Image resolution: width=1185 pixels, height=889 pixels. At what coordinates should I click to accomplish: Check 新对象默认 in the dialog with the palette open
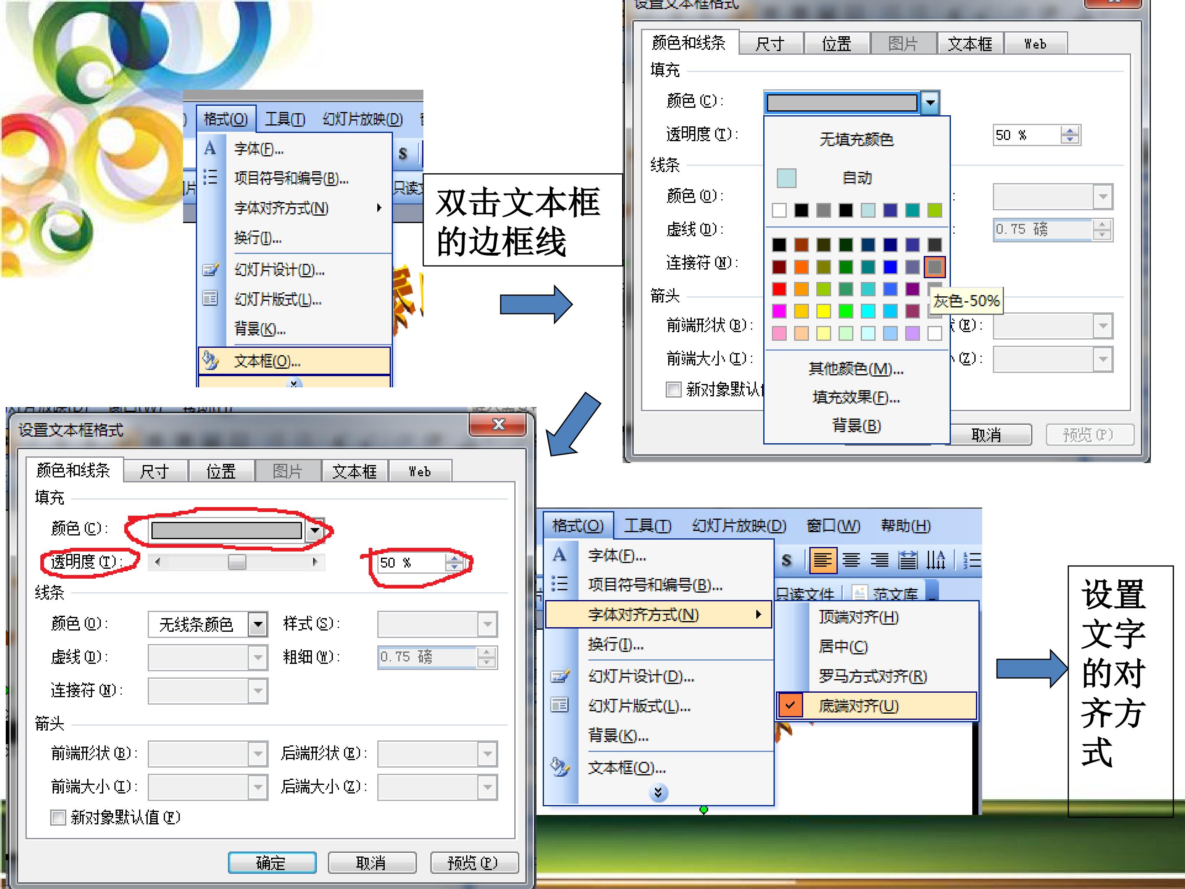pyautogui.click(x=674, y=390)
